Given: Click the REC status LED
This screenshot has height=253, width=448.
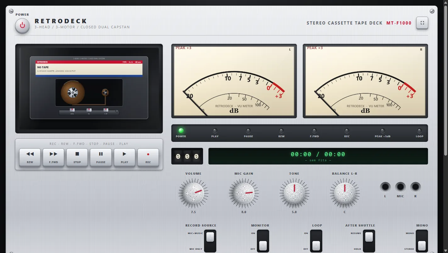Looking at the screenshot, I should point(347,131).
